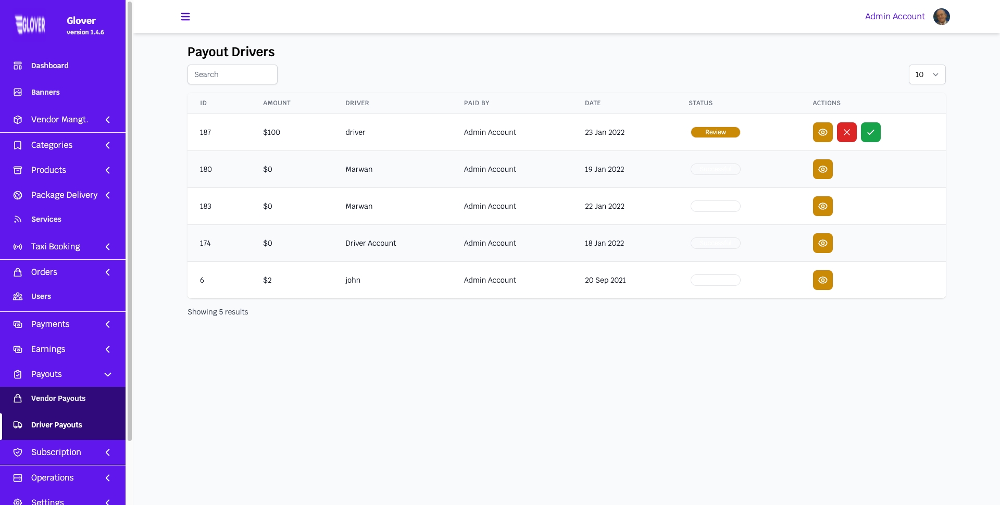Click the hamburger menu icon
The height and width of the screenshot is (505, 1000).
pos(185,17)
